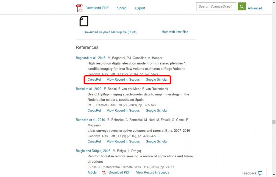Open the Export menu
The height and width of the screenshot is (177, 276).
(140, 8)
